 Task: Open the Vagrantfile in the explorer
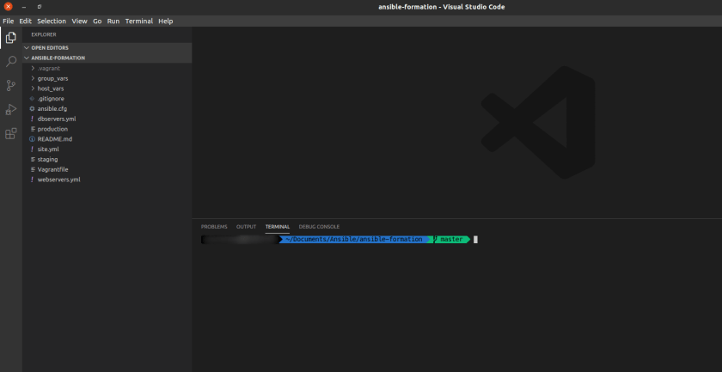coord(52,169)
